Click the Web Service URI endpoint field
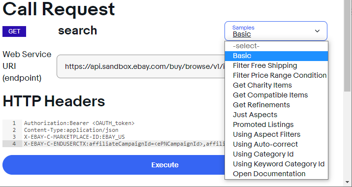The height and width of the screenshot is (187, 352). pyautogui.click(x=141, y=66)
